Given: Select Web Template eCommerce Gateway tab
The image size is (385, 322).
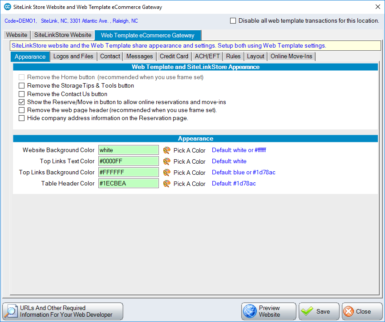Looking at the screenshot, I should (x=148, y=35).
